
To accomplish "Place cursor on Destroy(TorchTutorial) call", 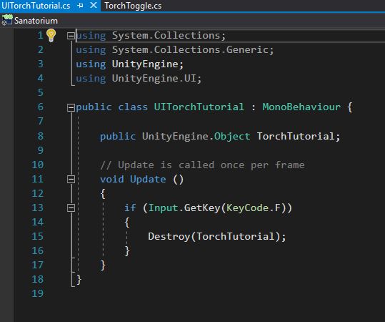I will click(x=217, y=237).
